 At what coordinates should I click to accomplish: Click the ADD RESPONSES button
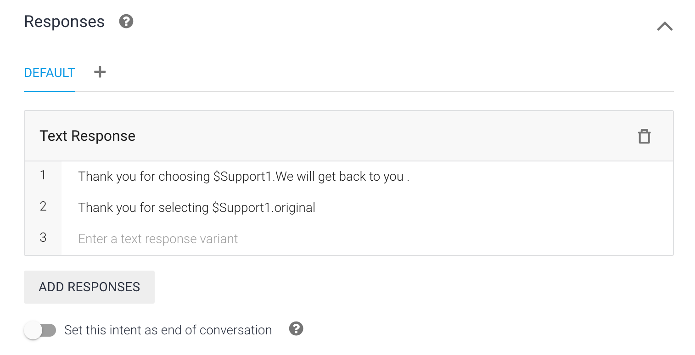click(x=89, y=287)
